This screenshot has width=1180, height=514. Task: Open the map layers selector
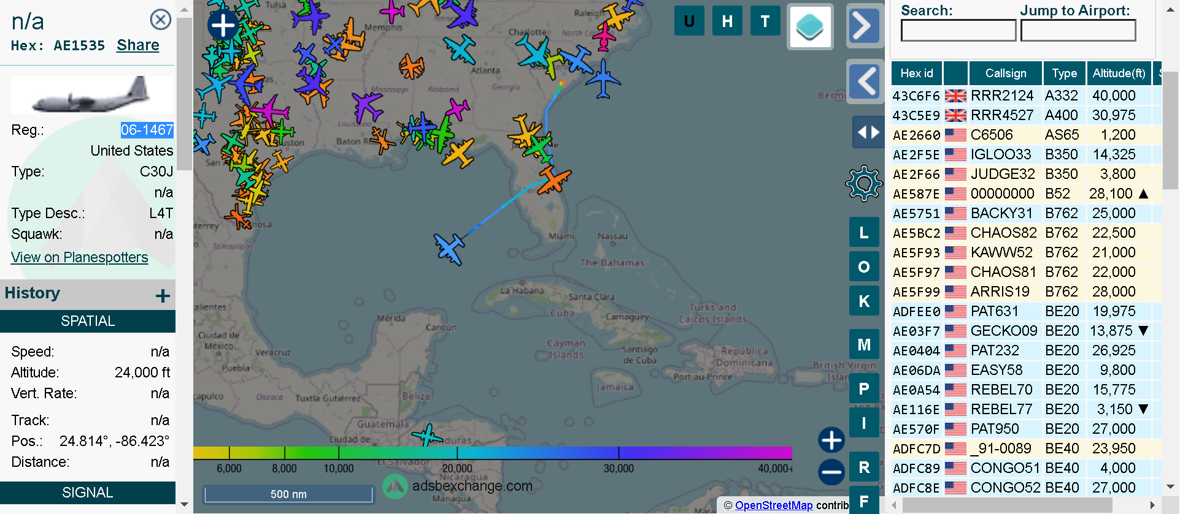810,26
